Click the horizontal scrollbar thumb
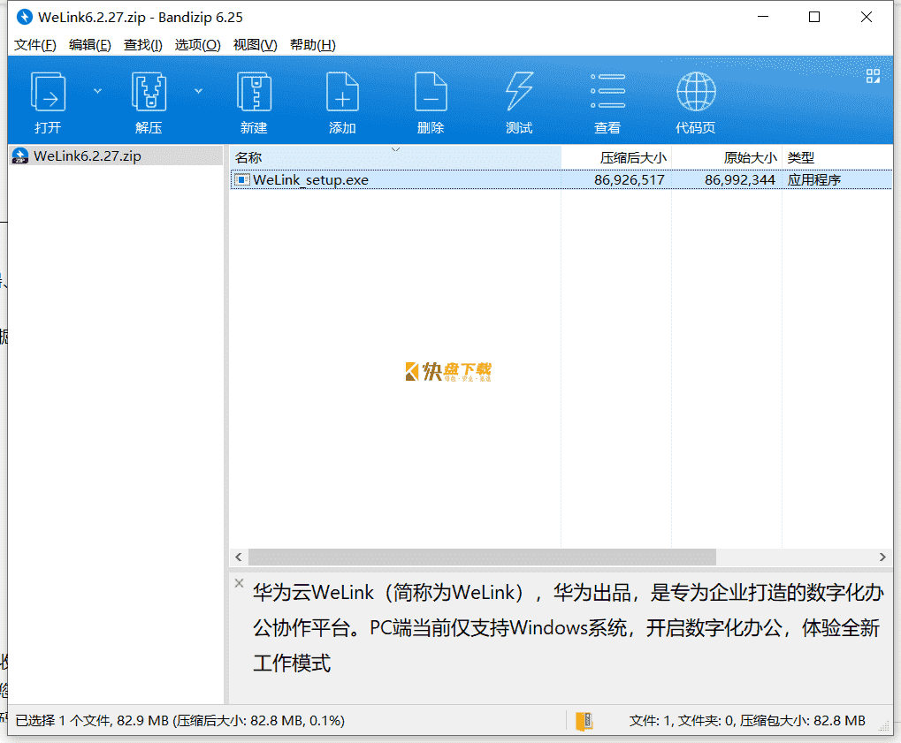The width and height of the screenshot is (901, 743). [482, 557]
